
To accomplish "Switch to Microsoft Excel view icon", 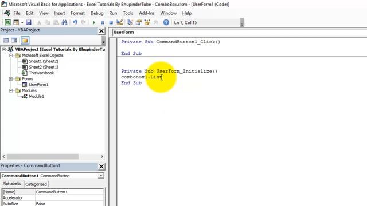I will [7, 22].
